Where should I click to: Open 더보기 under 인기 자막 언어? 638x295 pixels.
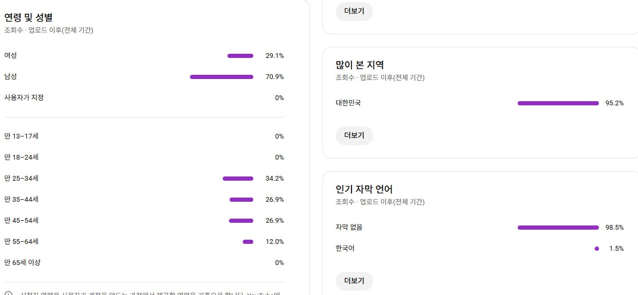pyautogui.click(x=354, y=281)
